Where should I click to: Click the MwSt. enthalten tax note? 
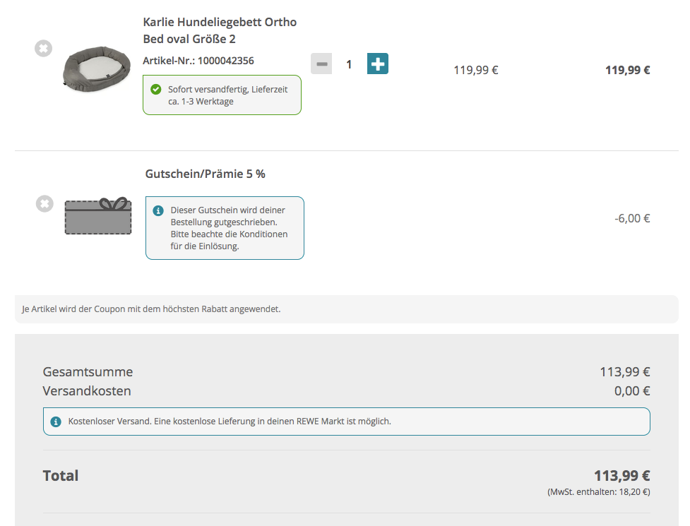598,491
